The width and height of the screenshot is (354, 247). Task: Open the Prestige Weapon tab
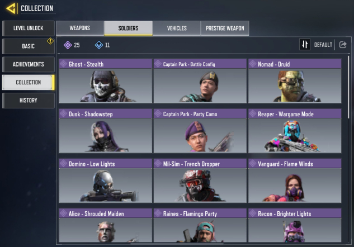tap(225, 28)
